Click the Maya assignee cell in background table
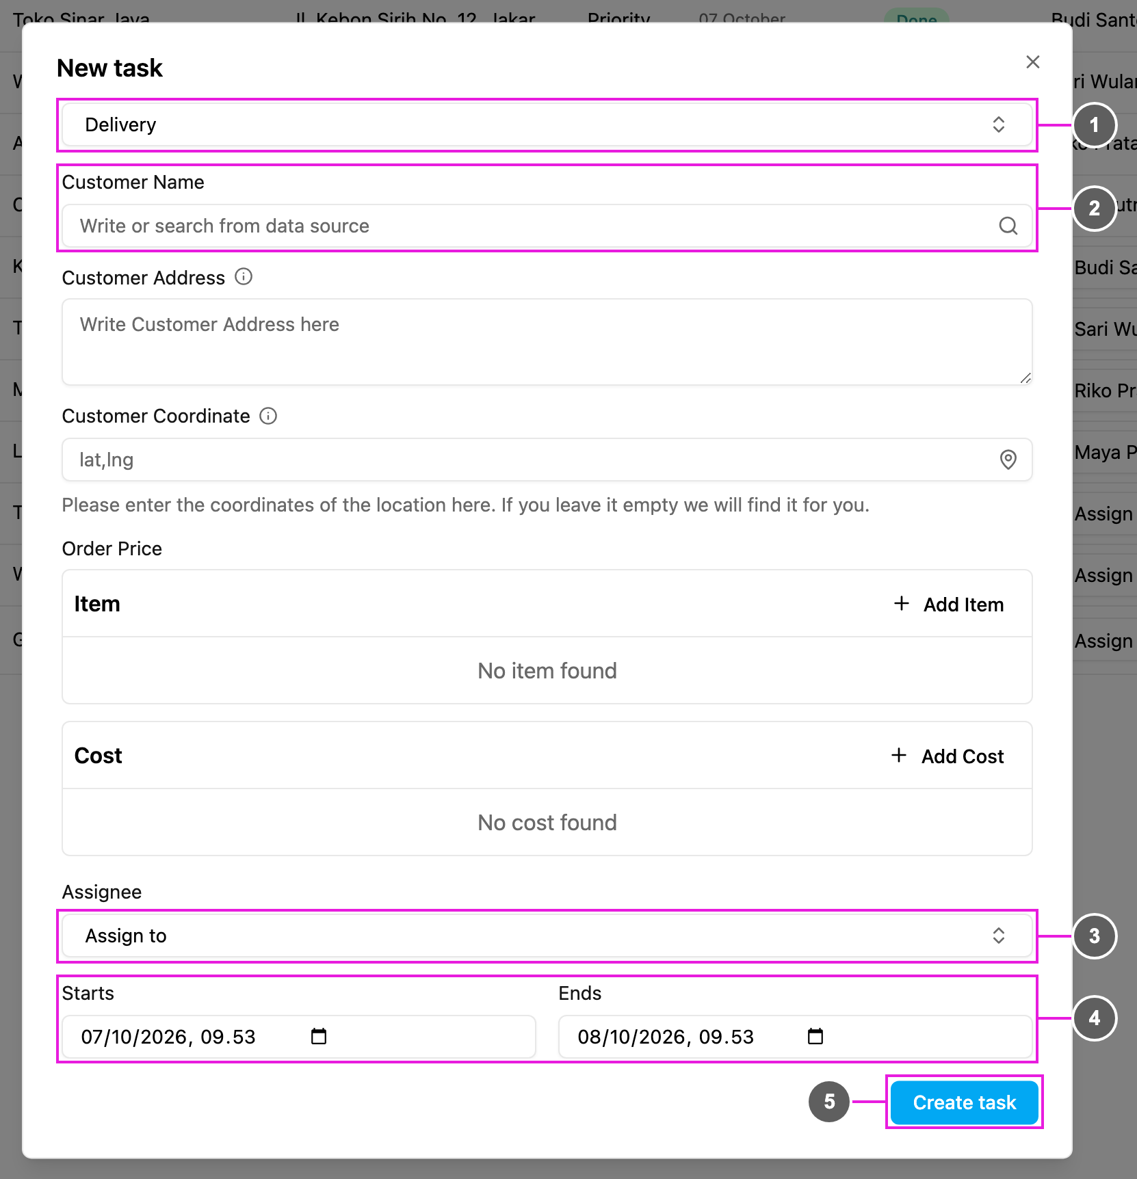This screenshot has height=1179, width=1137. point(1105,452)
